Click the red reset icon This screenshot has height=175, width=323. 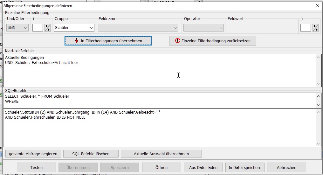click(x=177, y=41)
